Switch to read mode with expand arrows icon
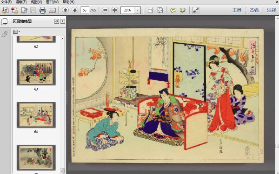 point(196,10)
